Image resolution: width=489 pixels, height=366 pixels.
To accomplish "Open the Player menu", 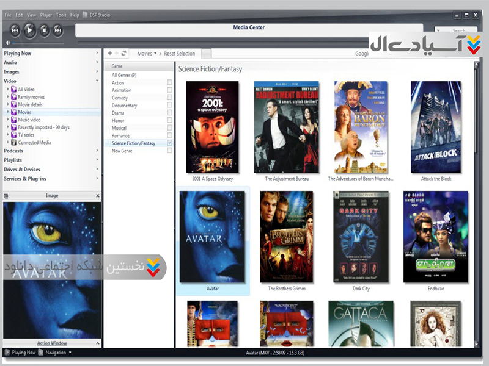I will (x=46, y=15).
